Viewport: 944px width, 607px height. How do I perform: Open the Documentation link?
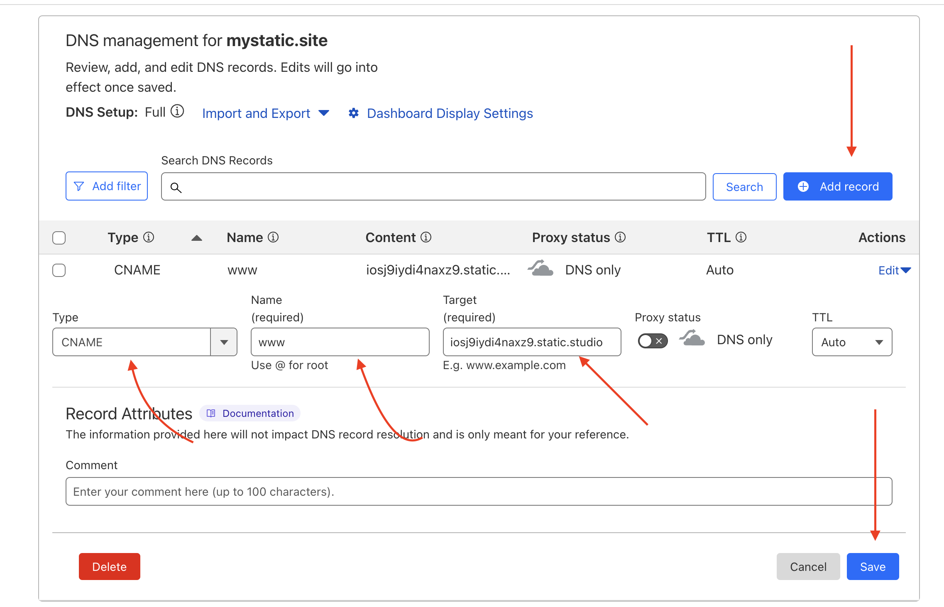[250, 413]
